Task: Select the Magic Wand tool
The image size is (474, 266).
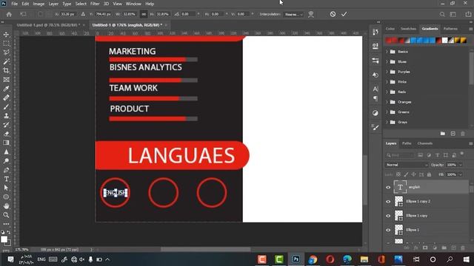Action: click(x=6, y=61)
